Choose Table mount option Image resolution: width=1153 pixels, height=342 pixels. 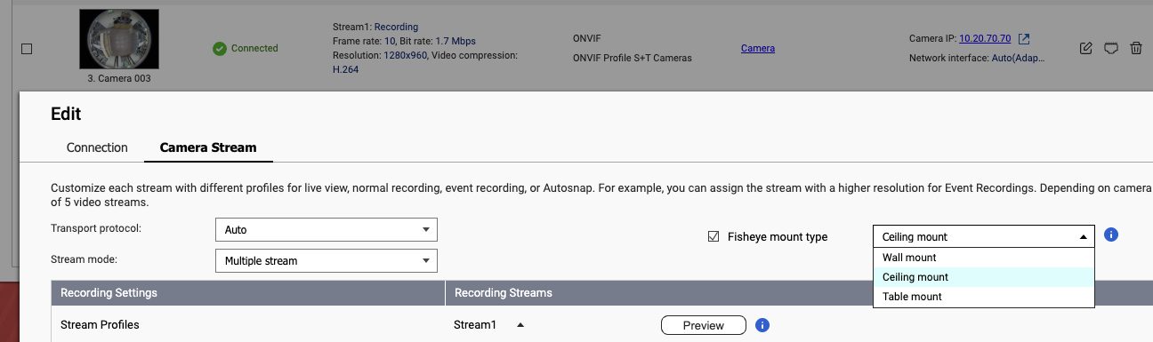(x=983, y=297)
